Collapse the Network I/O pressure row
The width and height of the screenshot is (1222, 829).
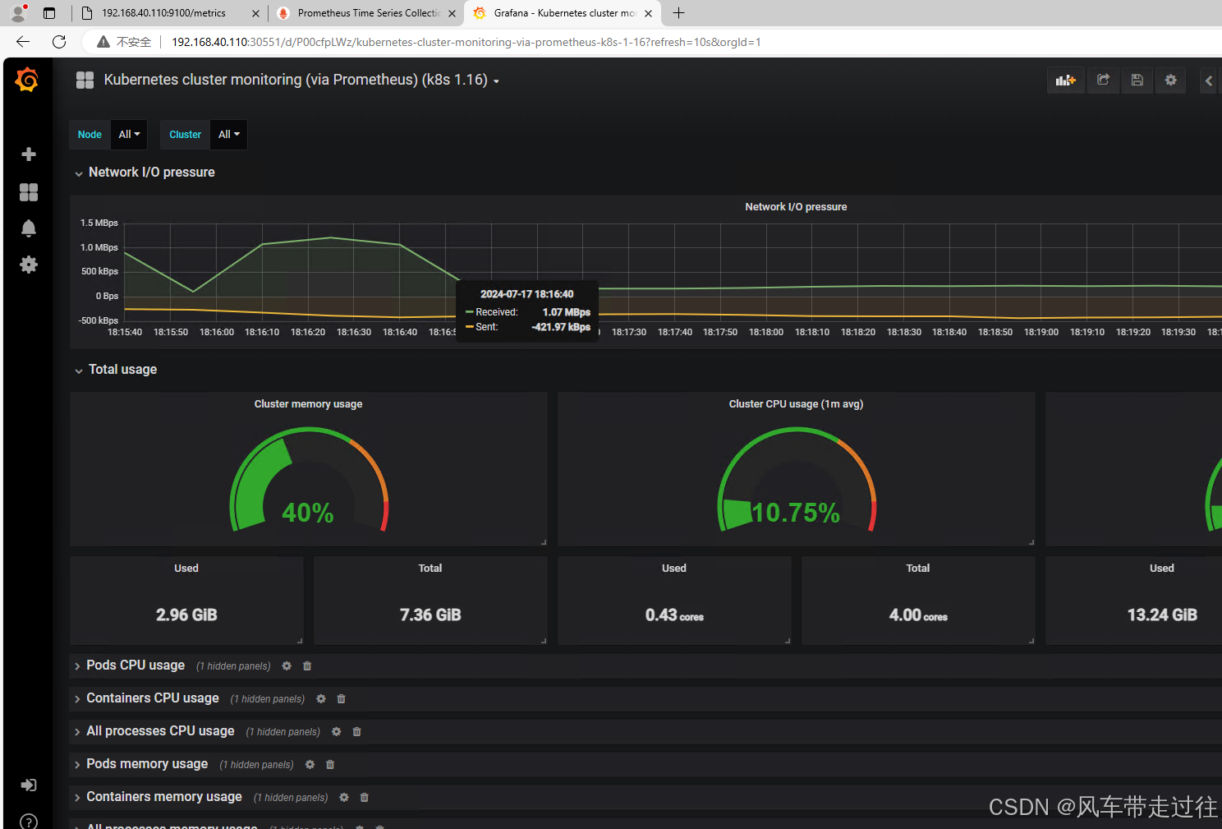click(x=79, y=173)
